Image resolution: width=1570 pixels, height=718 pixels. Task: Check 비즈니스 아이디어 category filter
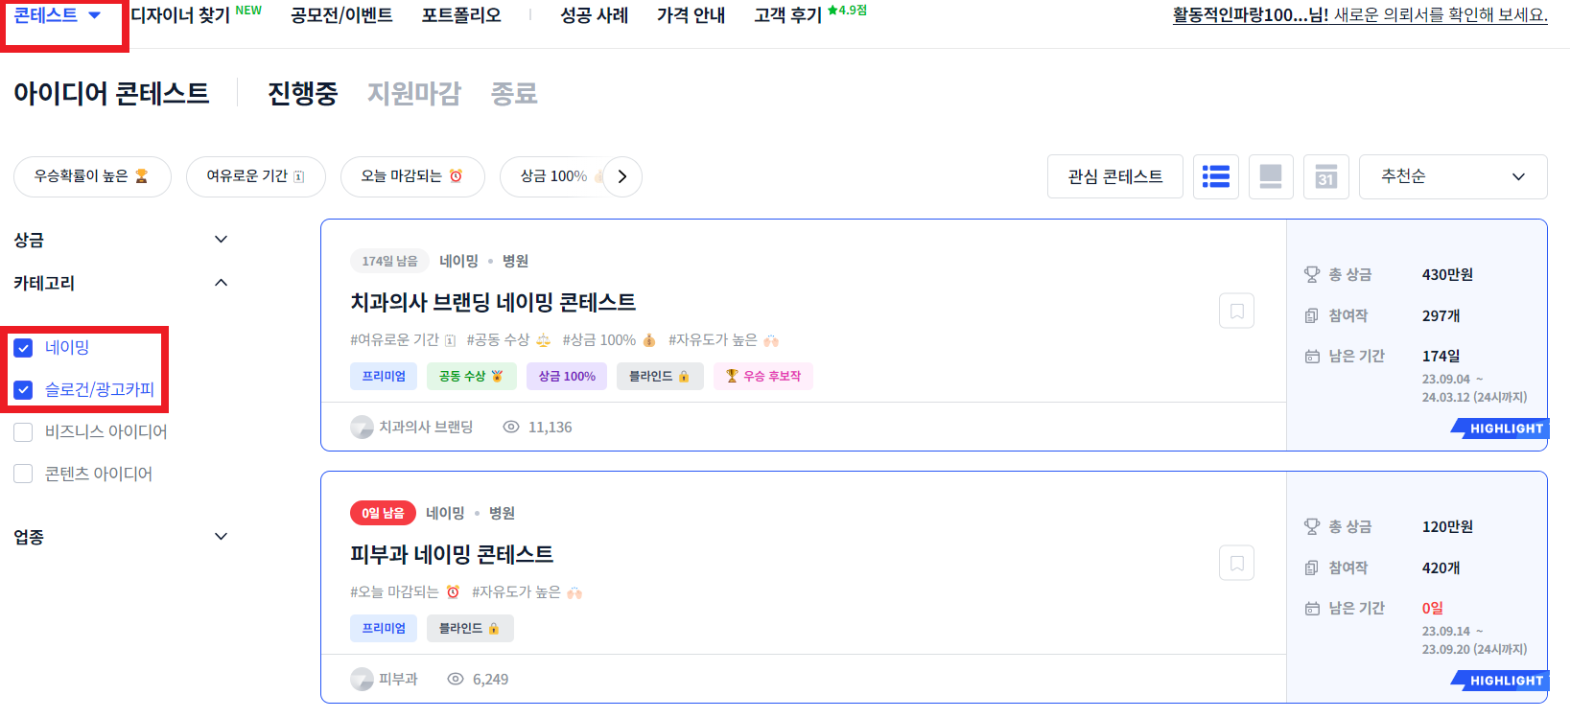coord(24,432)
